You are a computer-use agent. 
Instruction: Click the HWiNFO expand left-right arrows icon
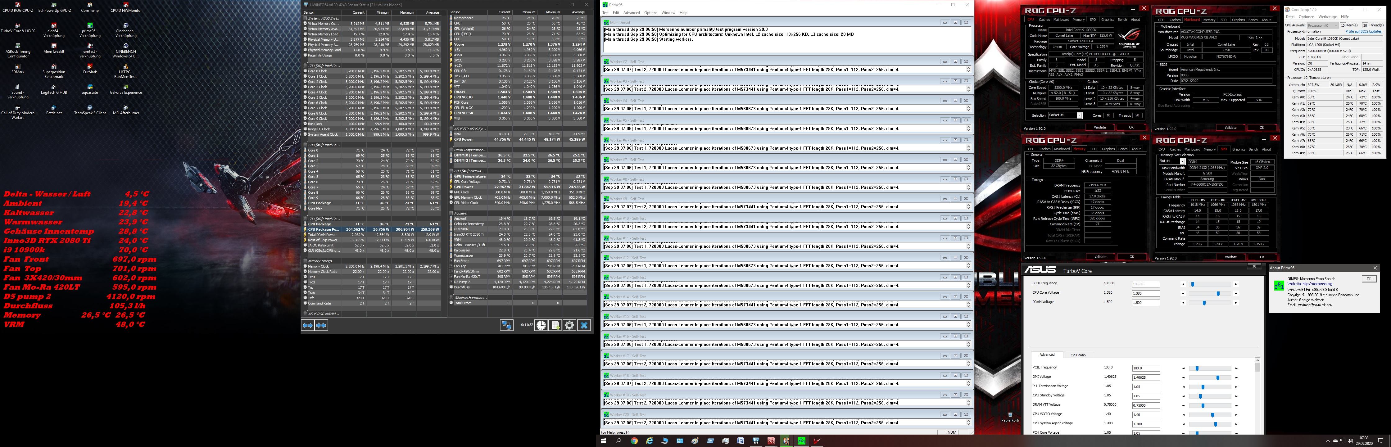coord(307,325)
